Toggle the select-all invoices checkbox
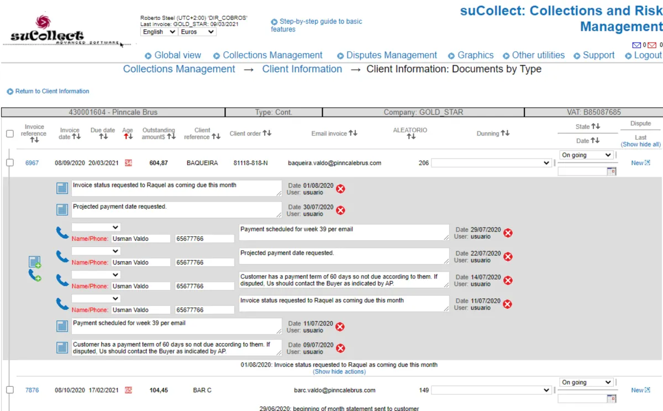This screenshot has width=663, height=411. 10,134
